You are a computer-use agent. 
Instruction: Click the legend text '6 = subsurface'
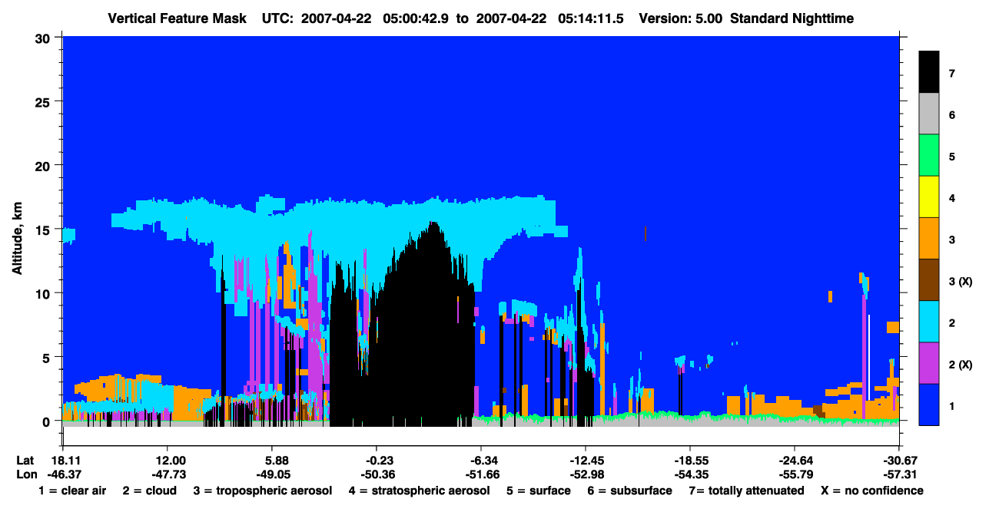point(630,491)
